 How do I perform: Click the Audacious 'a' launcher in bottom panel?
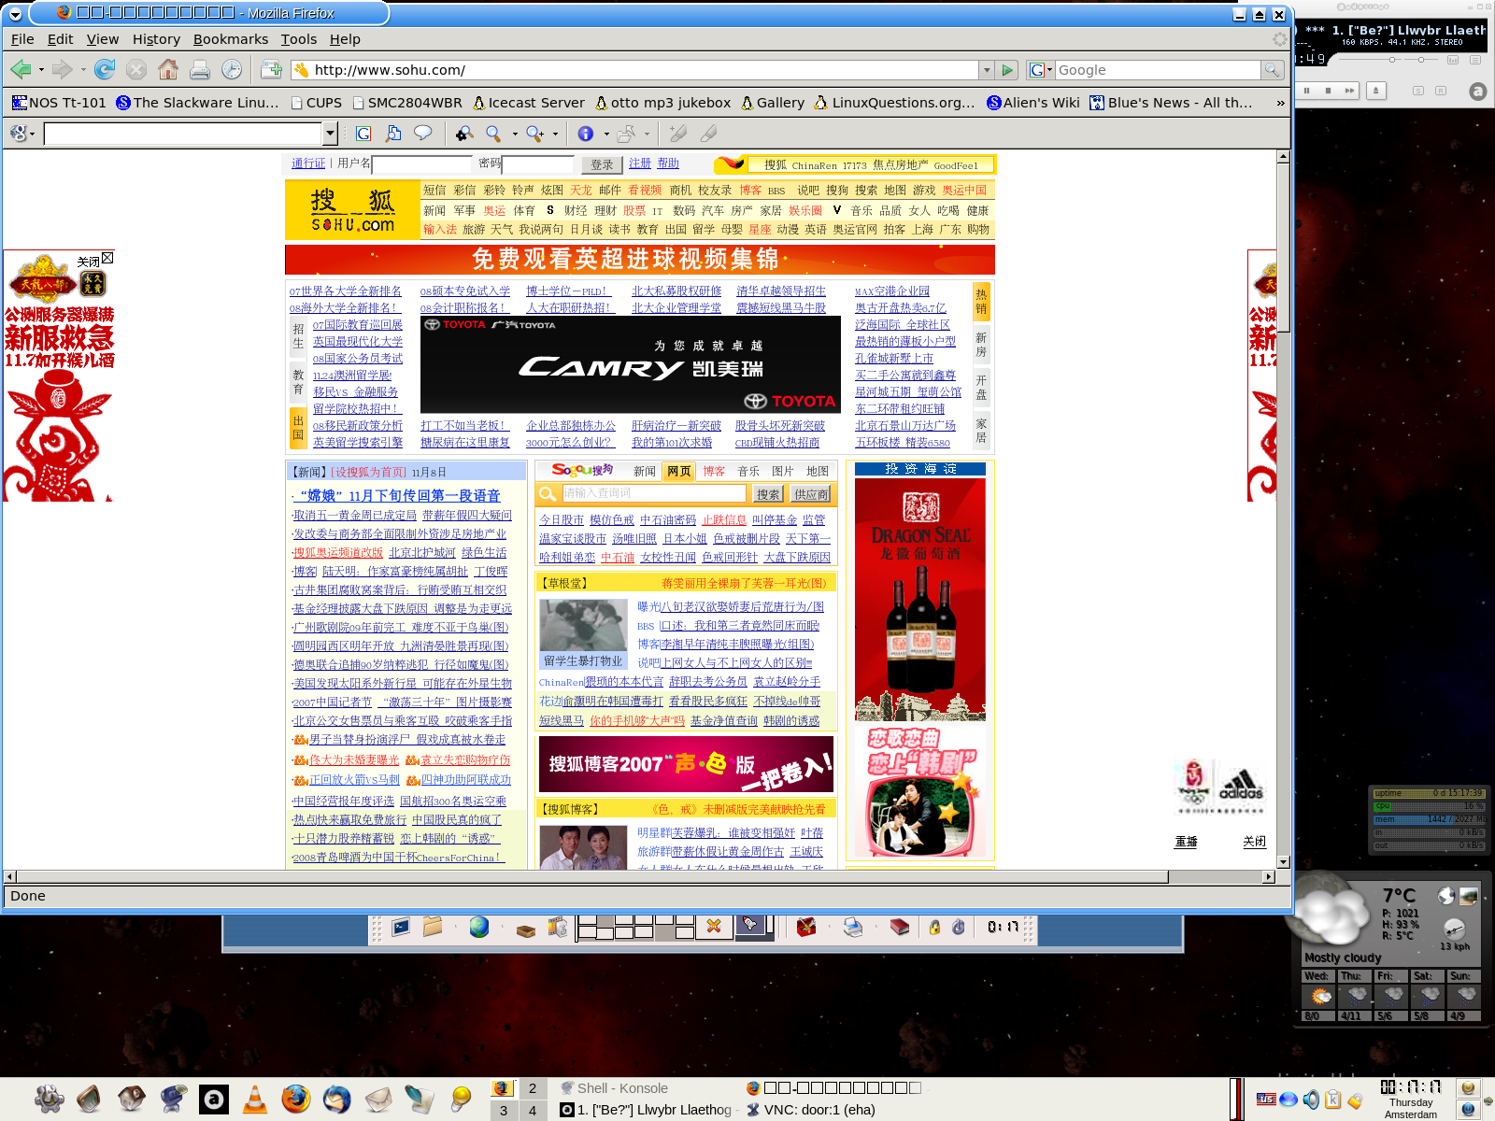click(213, 1099)
